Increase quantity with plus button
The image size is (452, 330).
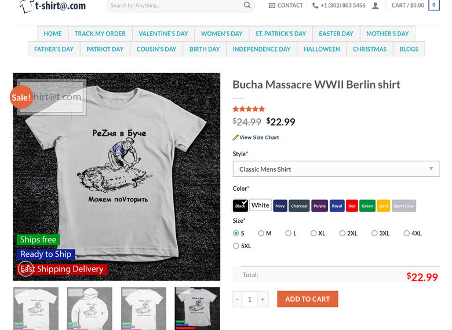click(x=263, y=299)
